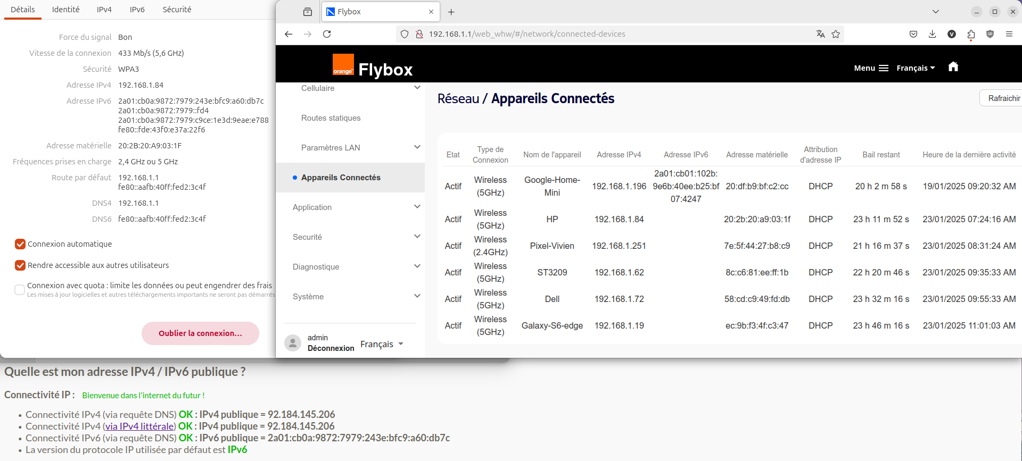1022x461 pixels.
Task: Click the insecure connection padlock icon
Action: click(419, 34)
